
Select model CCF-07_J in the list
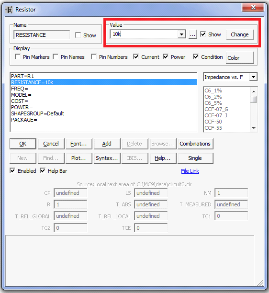click(x=227, y=115)
